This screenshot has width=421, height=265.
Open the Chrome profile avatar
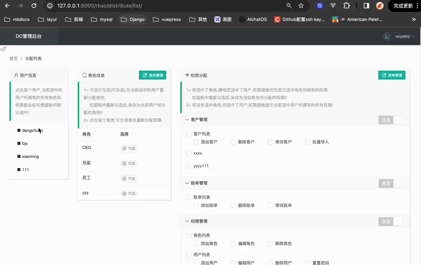click(x=380, y=6)
